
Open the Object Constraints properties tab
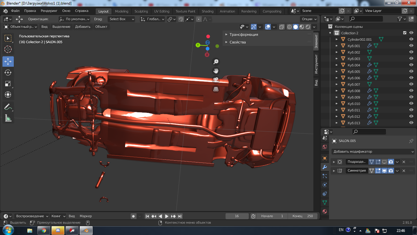point(325,194)
